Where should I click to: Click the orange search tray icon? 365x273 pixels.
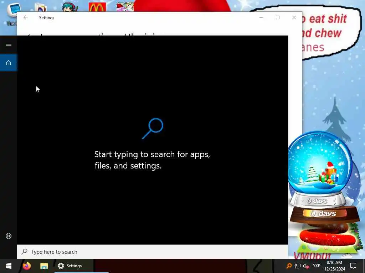[289, 266]
